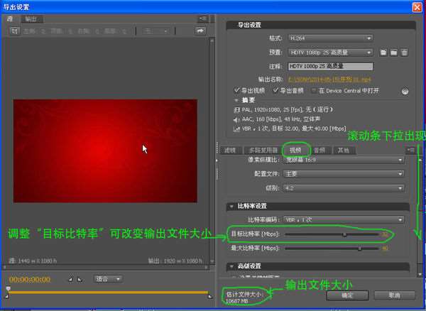Toggle the 导出视频 checkbox
The width and height of the screenshot is (426, 311).
[x=236, y=90]
